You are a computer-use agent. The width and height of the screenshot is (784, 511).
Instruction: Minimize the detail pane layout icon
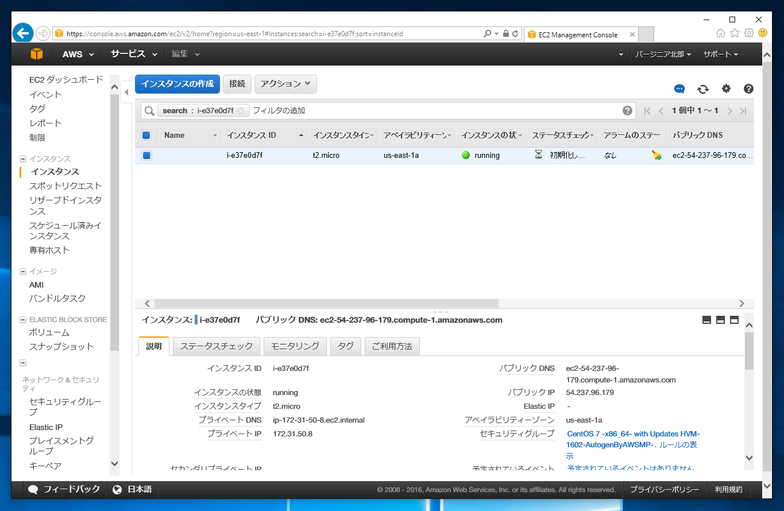tap(707, 320)
